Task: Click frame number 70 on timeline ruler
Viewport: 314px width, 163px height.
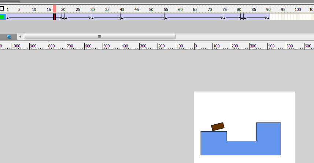Action: pos(210,9)
